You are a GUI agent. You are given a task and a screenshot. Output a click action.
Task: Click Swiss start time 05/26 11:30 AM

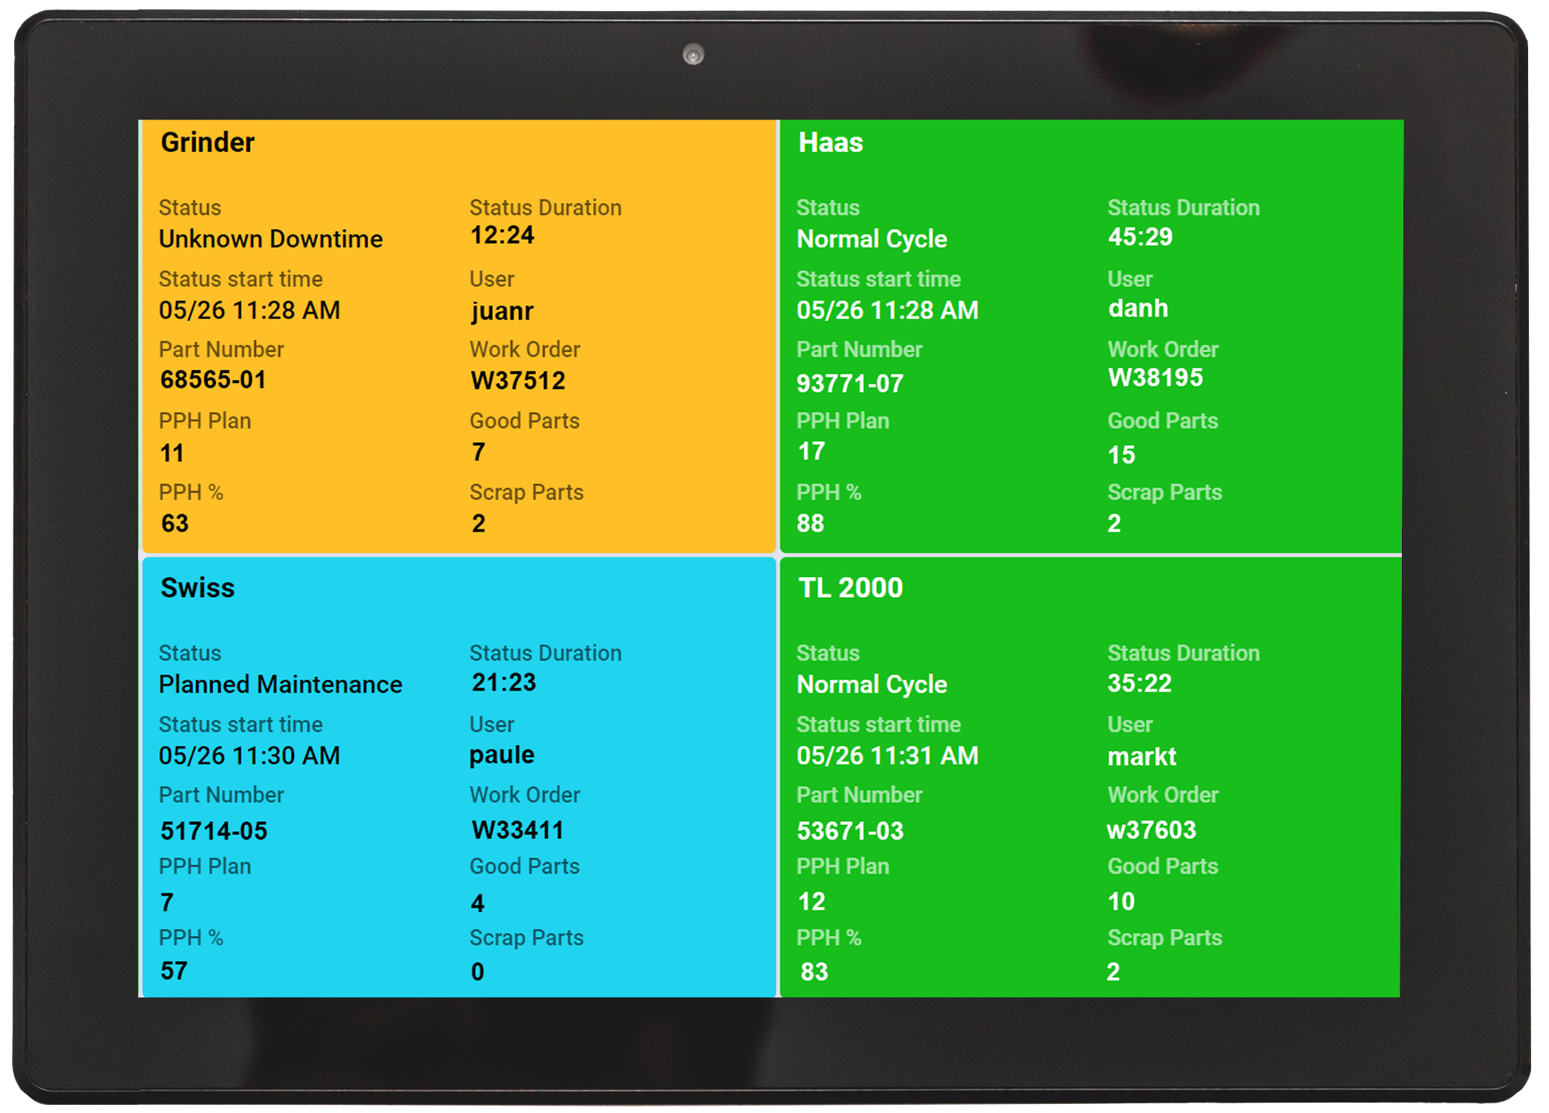click(249, 755)
